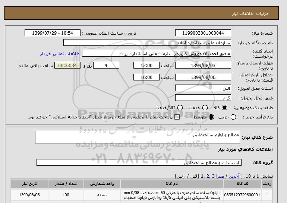Click the کد کالا column header

pyautogui.click(x=242, y=184)
